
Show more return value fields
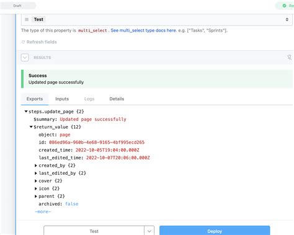(x=43, y=211)
